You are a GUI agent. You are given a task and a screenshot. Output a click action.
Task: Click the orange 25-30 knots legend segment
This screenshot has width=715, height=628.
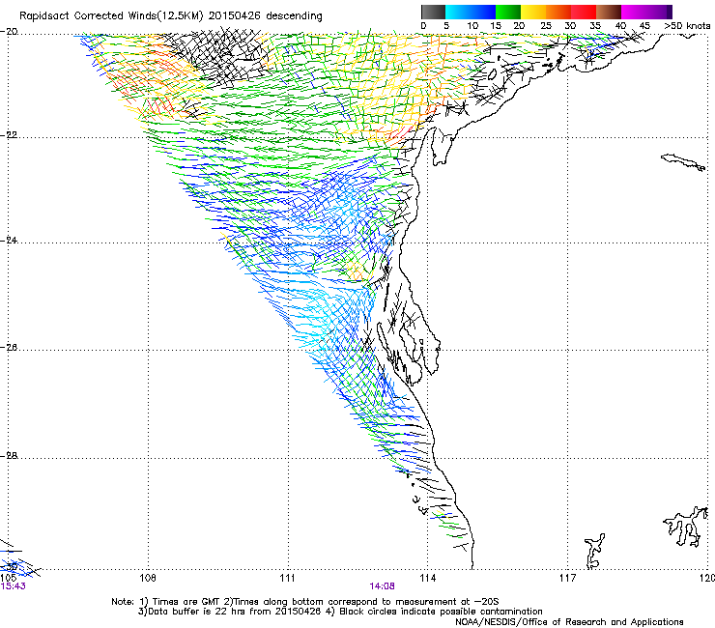[558, 12]
